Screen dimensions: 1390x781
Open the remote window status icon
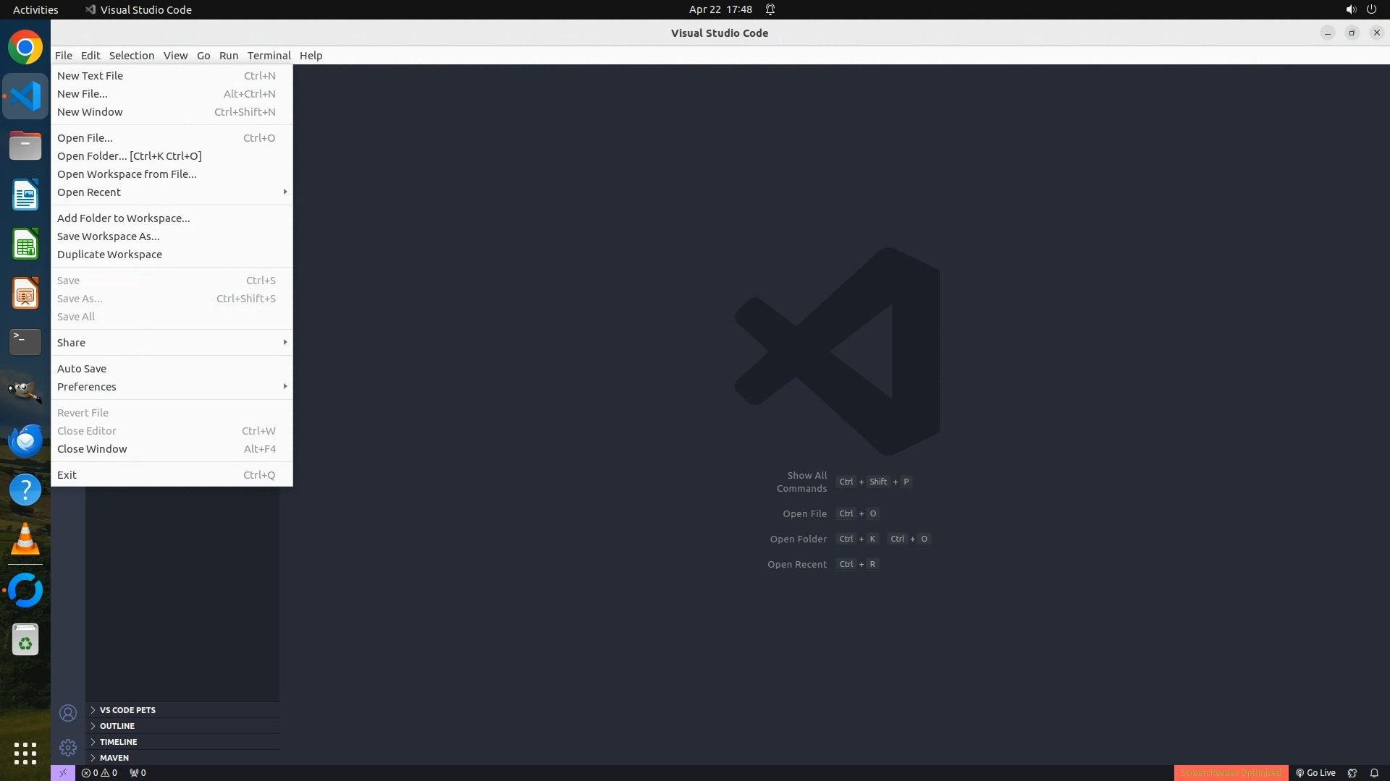(x=63, y=772)
